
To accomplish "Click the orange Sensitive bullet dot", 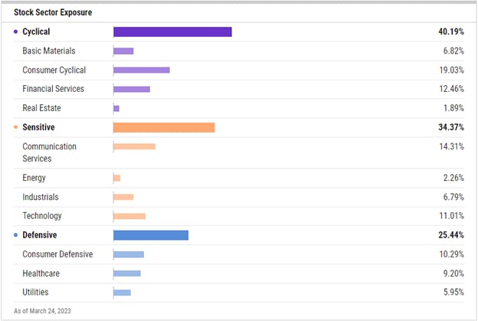I will pyautogui.click(x=16, y=128).
